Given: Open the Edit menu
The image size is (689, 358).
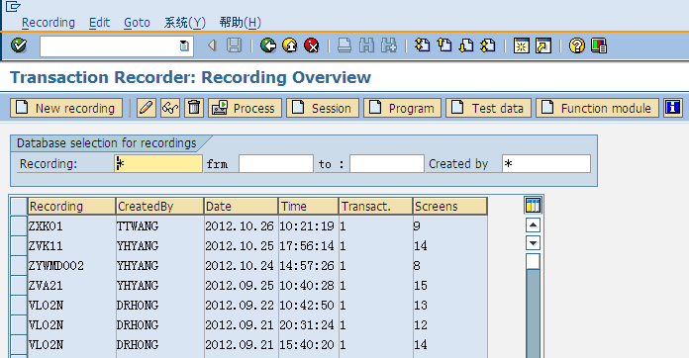Looking at the screenshot, I should pos(99,23).
